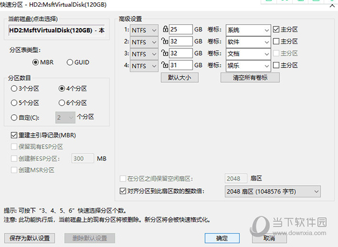Enable 主分区 checkbox for partition 4 娱乐
338x247 pixels.
point(285,65)
